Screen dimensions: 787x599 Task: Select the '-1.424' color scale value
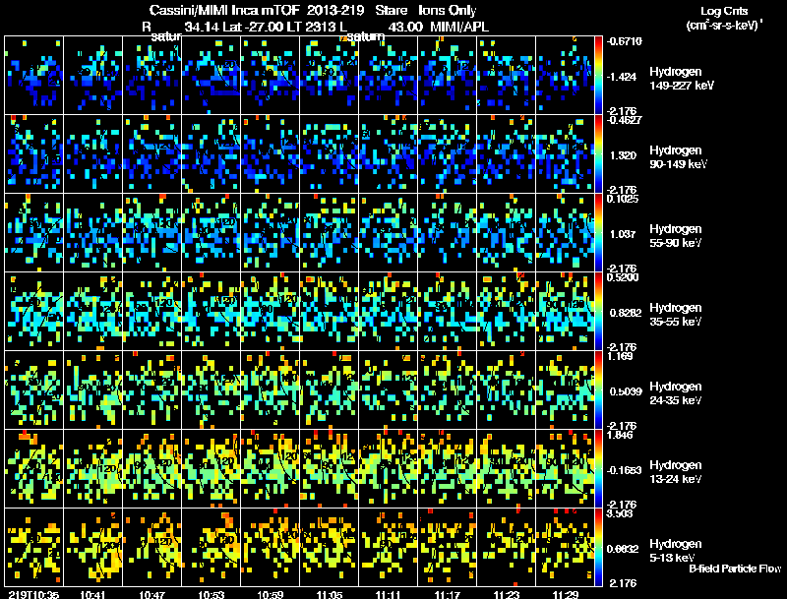[x=622, y=77]
